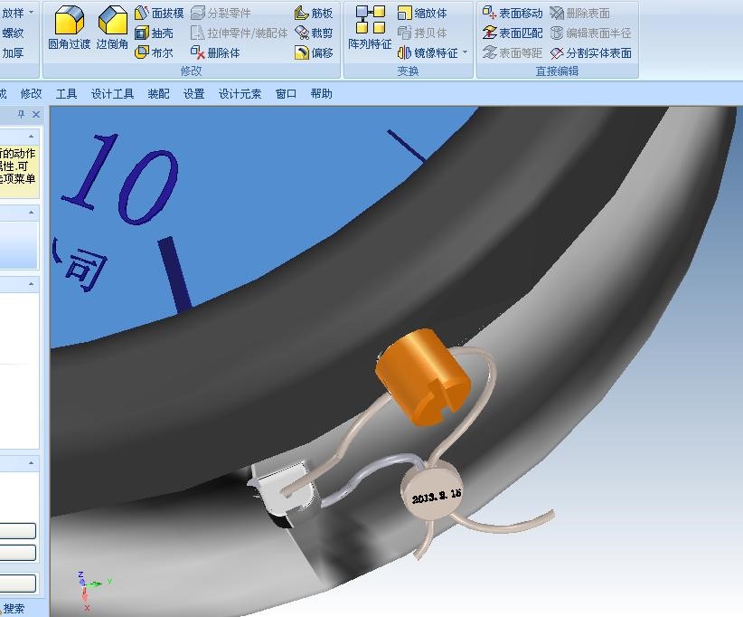Open the 设计元素 menu
The height and width of the screenshot is (617, 743).
(240, 94)
